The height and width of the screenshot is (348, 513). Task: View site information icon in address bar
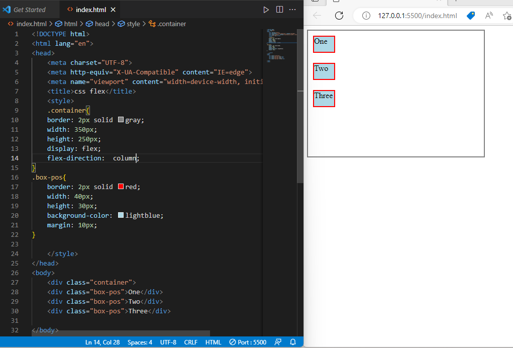click(366, 16)
